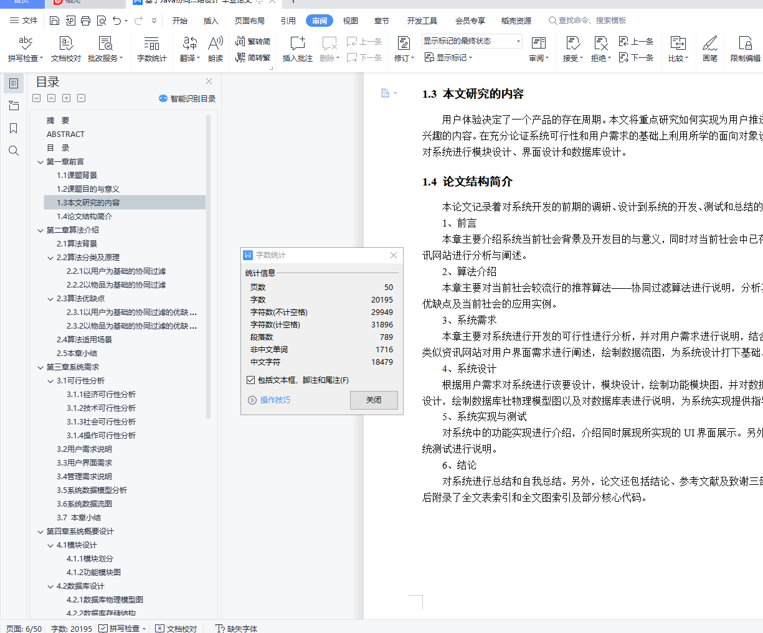Image resolution: width=763 pixels, height=633 pixels.
Task: Convert text with 繁转简 button
Action: pos(253,41)
